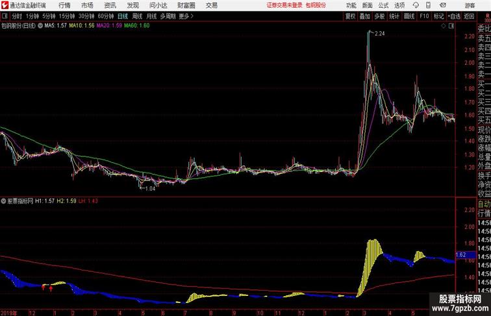Click the MA5: 1.57 legend value
Image resolution: width=491 pixels, height=316 pixels.
[55, 26]
